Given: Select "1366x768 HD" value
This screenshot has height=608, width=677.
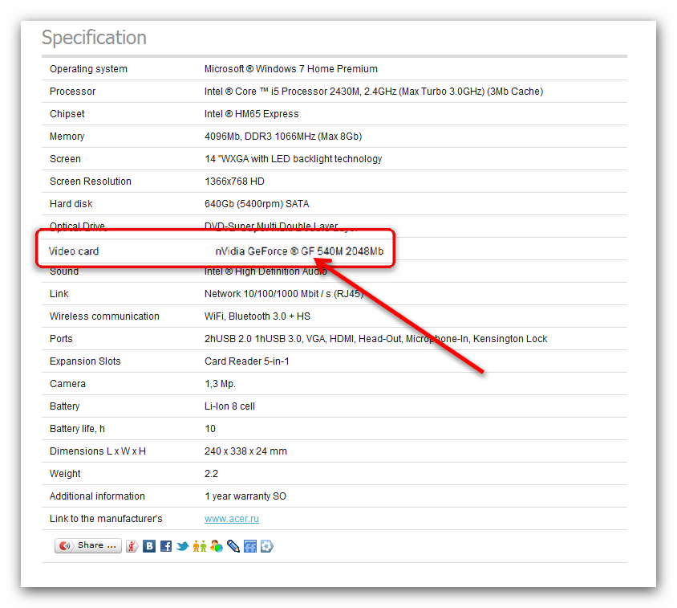Looking at the screenshot, I should [234, 182].
